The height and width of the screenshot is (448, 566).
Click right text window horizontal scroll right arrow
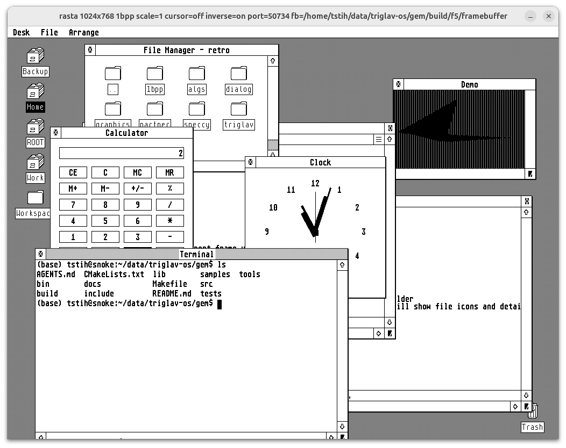515,407
